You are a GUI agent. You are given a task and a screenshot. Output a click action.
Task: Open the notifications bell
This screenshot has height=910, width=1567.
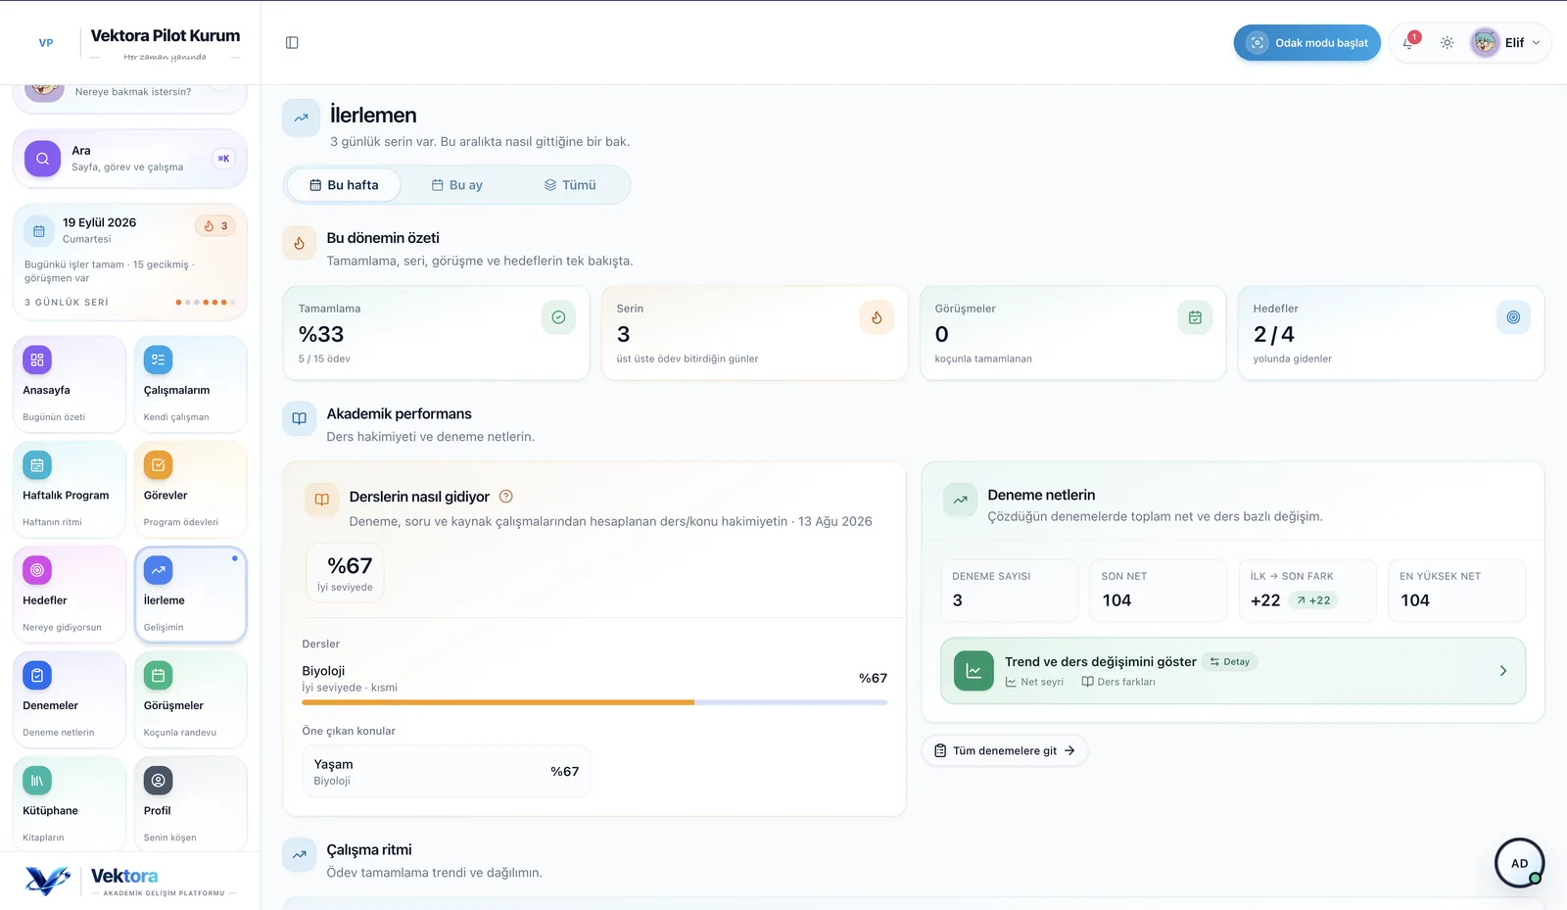pyautogui.click(x=1408, y=43)
